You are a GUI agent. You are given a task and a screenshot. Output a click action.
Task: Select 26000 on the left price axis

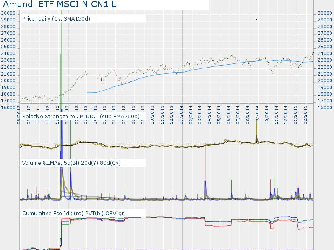[8, 40]
